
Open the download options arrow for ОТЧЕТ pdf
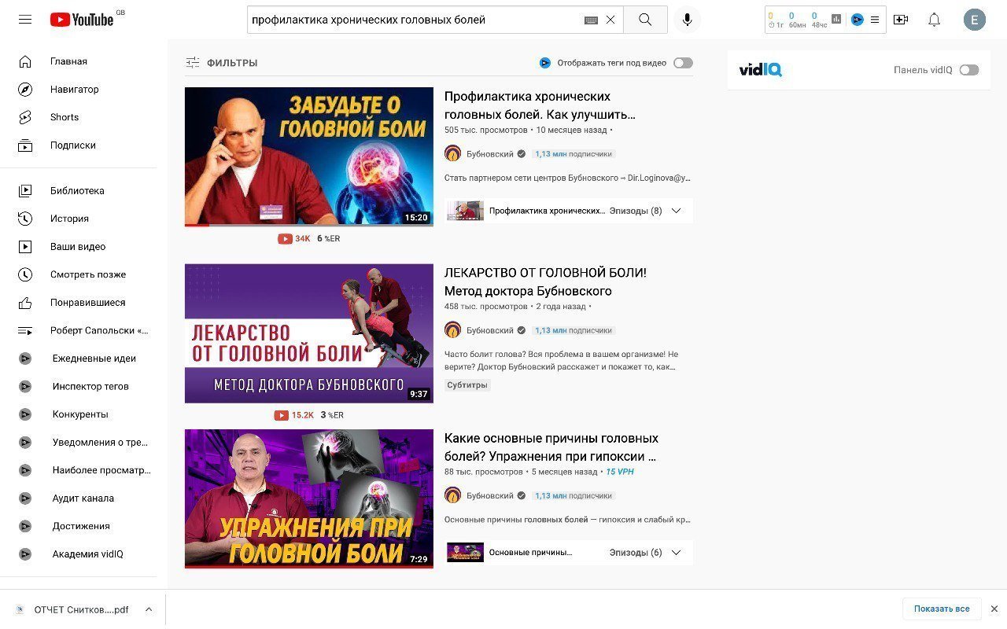(149, 609)
